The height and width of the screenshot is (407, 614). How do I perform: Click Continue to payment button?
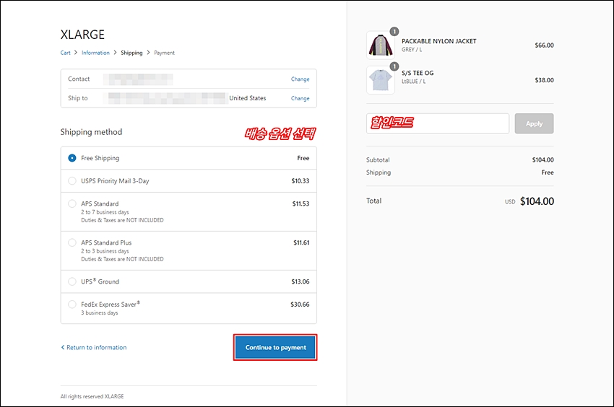pos(275,347)
